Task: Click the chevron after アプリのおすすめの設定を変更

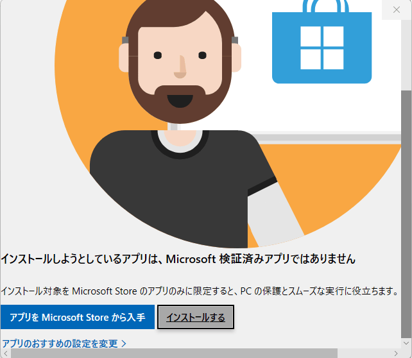Action: (124, 343)
